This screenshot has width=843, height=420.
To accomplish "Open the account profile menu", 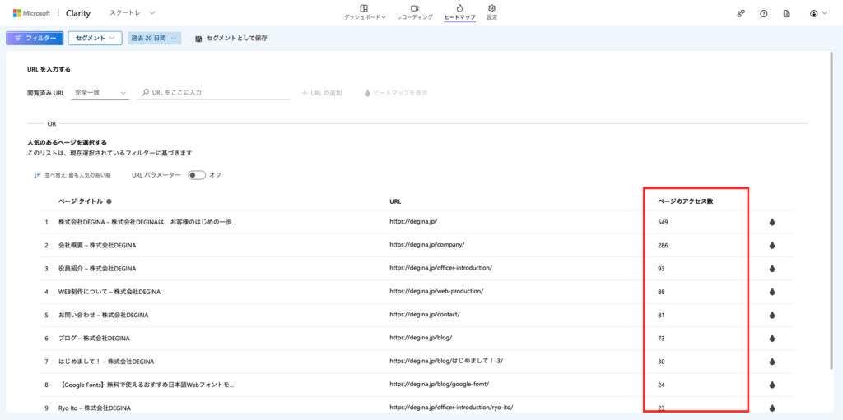I will 817,13.
